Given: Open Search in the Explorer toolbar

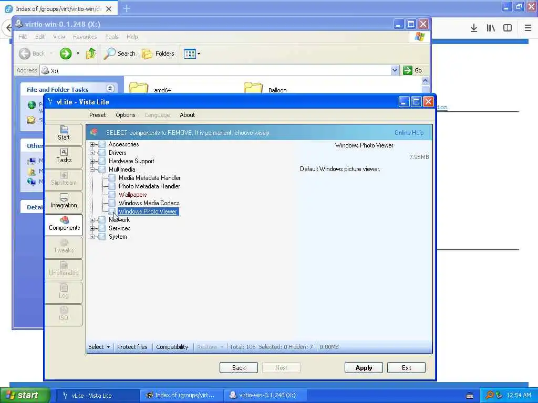Looking at the screenshot, I should [120, 54].
